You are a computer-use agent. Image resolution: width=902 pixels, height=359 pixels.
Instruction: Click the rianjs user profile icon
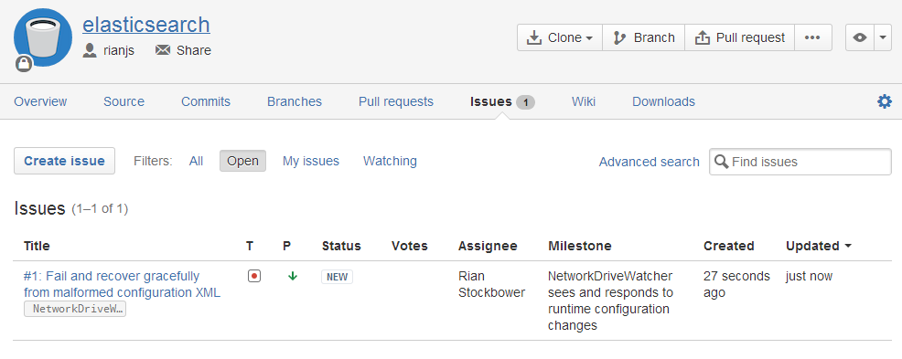pyautogui.click(x=90, y=50)
